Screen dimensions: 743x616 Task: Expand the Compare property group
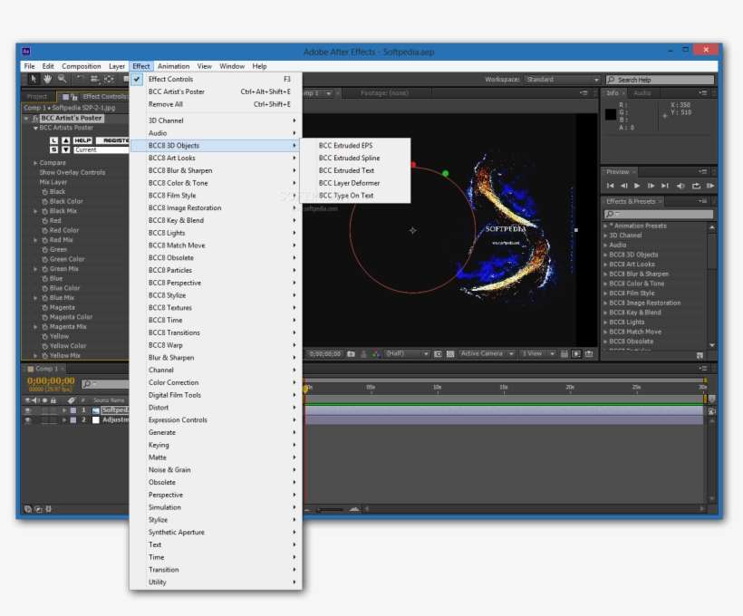(35, 163)
